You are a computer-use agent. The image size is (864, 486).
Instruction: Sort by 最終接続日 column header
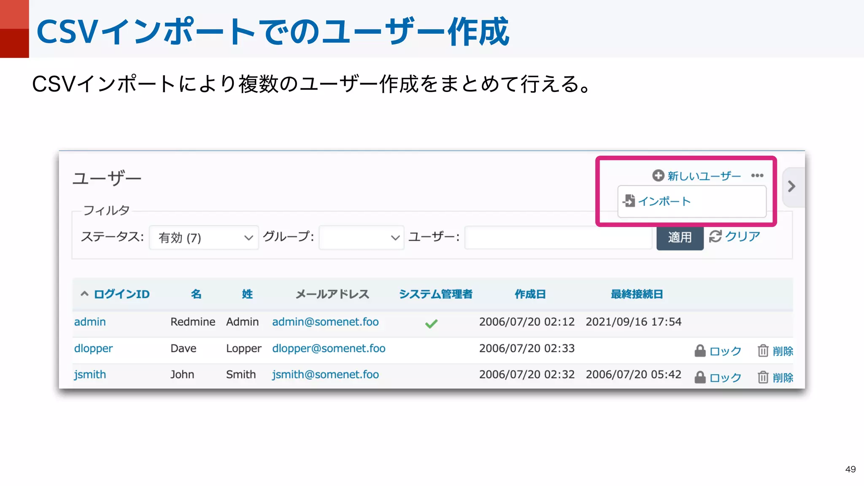[x=637, y=294]
